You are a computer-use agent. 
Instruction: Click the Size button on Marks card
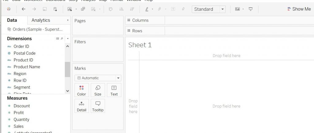98,90
